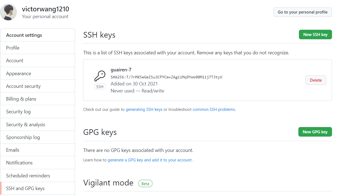This screenshot has width=339, height=196.
Task: Click the New GPG key button
Action: (315, 132)
